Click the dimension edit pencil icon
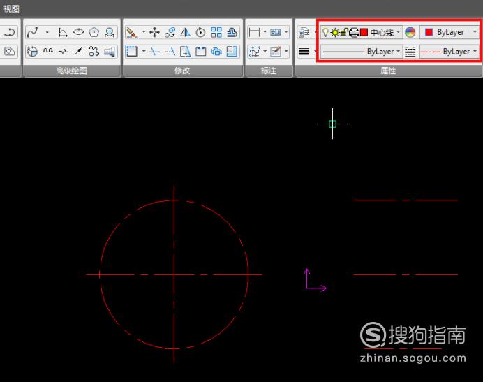Screen dimensions: 483x382 (276, 51)
